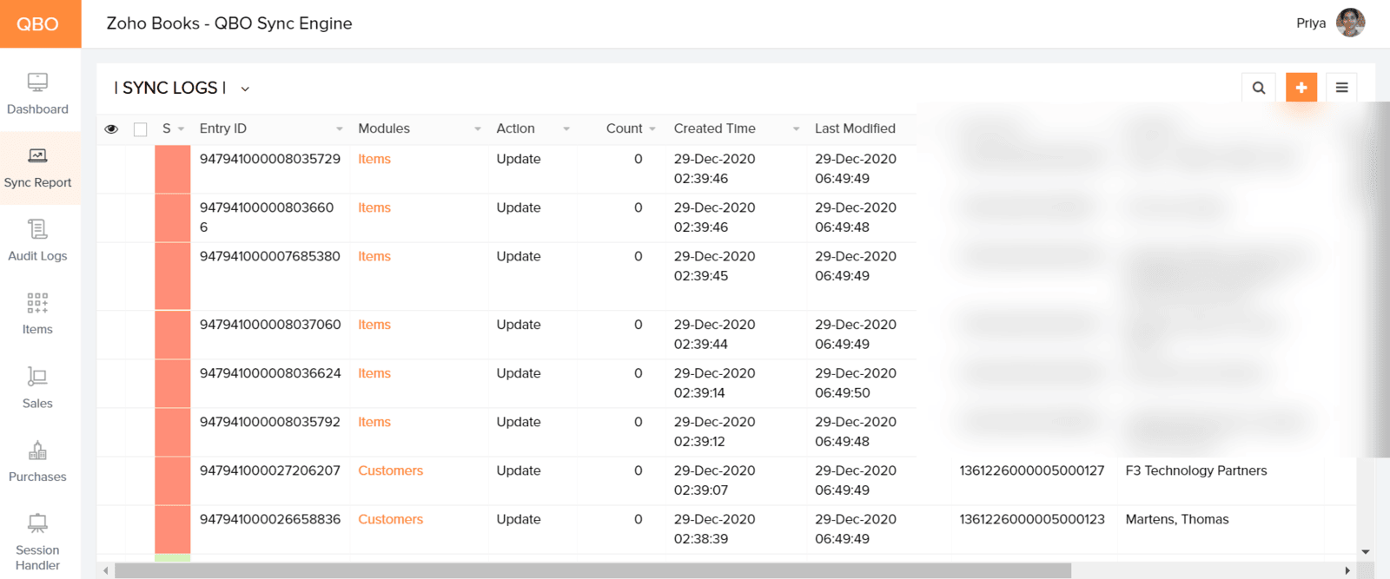Open the Created Time column dropdown arrow
Image resolution: width=1390 pixels, height=579 pixels.
796,129
